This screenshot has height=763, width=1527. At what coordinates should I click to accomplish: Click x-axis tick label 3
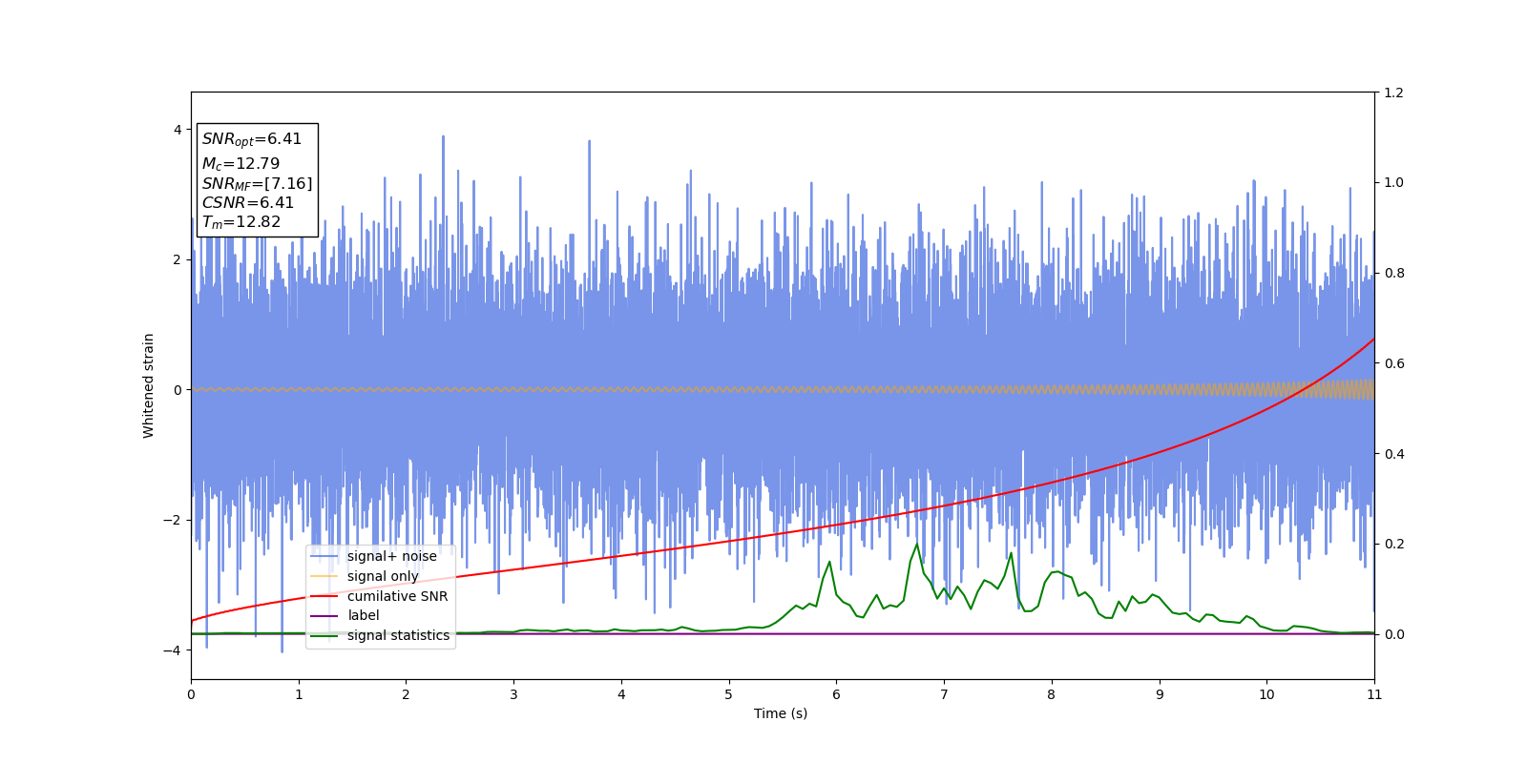click(x=513, y=694)
